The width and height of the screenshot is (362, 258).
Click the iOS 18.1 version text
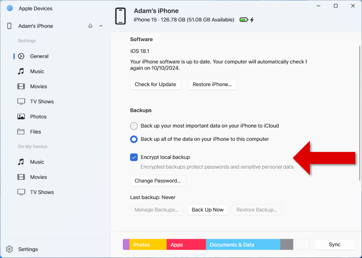pos(140,51)
